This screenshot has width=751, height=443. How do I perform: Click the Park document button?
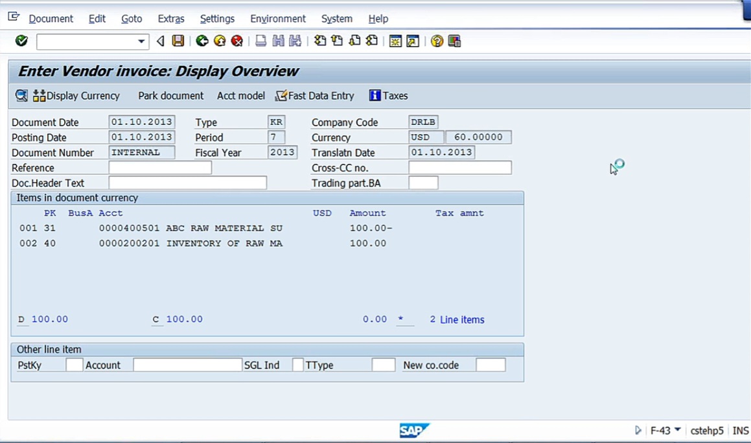[170, 96]
